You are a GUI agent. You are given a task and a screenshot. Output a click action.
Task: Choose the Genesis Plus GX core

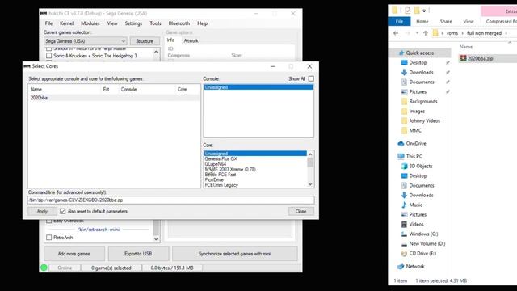point(221,158)
